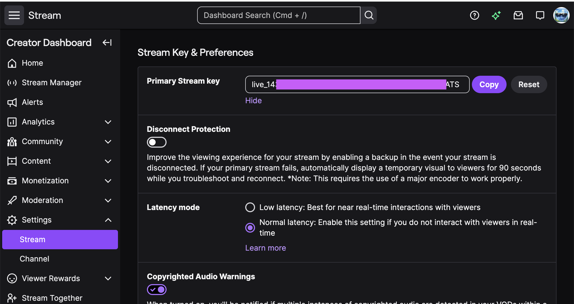Screen dimensions: 574x304
Task: Click the Alerts megaphone icon
Action: [x=12, y=102]
